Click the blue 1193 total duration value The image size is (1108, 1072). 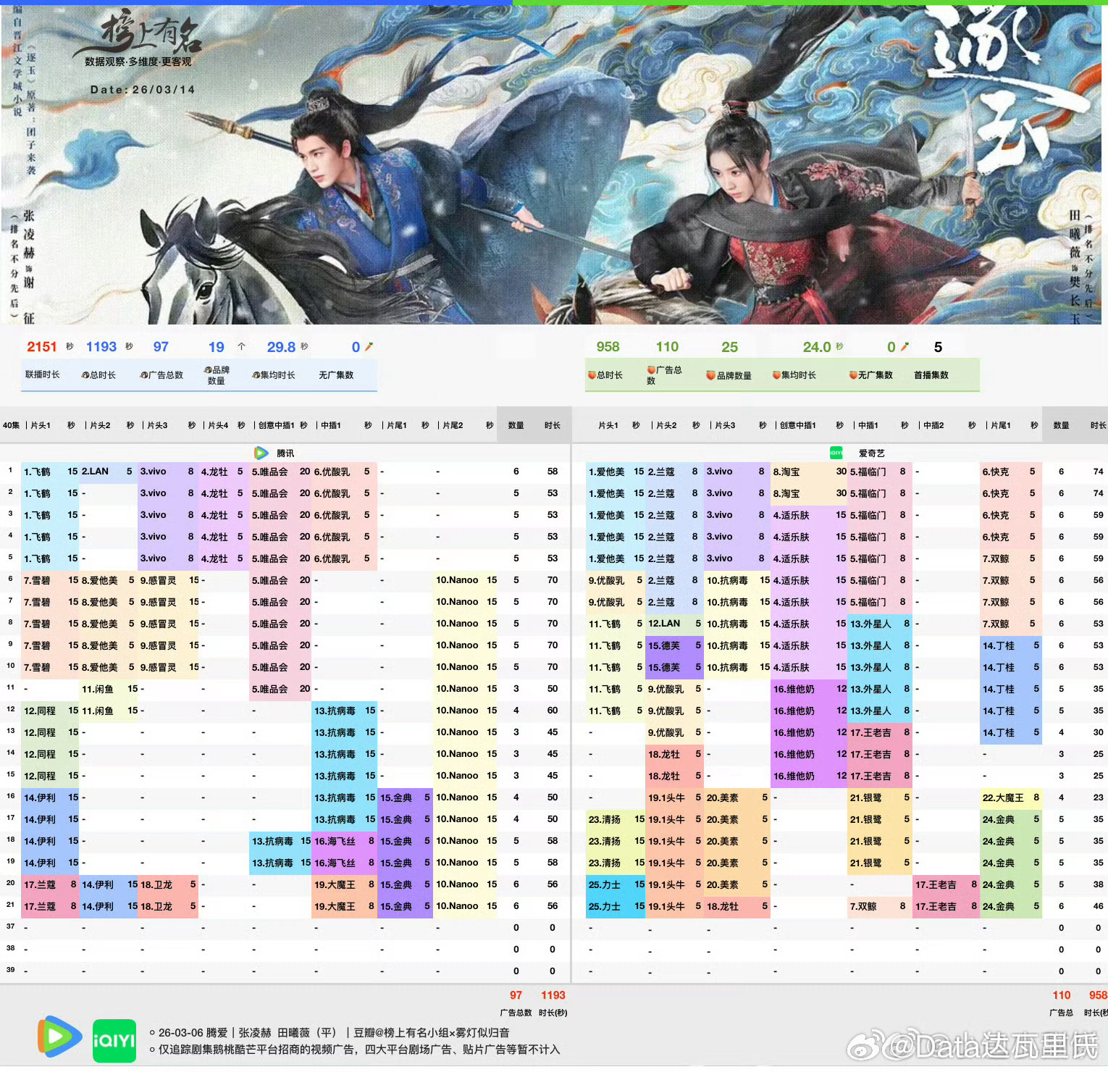click(x=101, y=347)
